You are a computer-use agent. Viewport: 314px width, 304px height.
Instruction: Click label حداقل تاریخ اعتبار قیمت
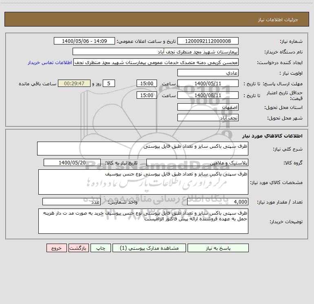[x=285, y=95]
